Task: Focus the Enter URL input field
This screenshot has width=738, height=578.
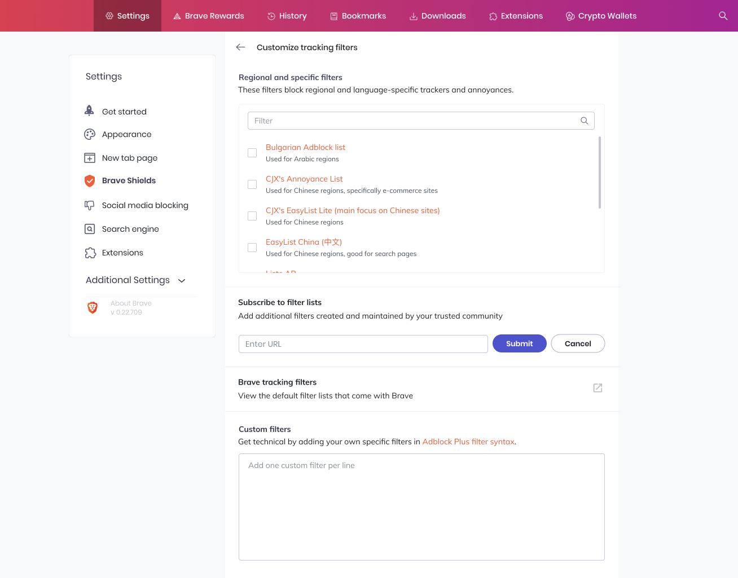Action: [x=363, y=344]
